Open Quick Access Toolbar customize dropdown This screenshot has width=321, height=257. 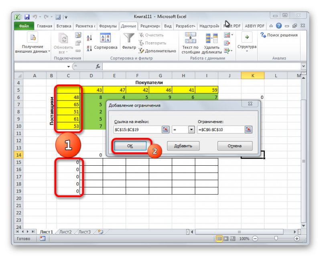click(x=66, y=17)
